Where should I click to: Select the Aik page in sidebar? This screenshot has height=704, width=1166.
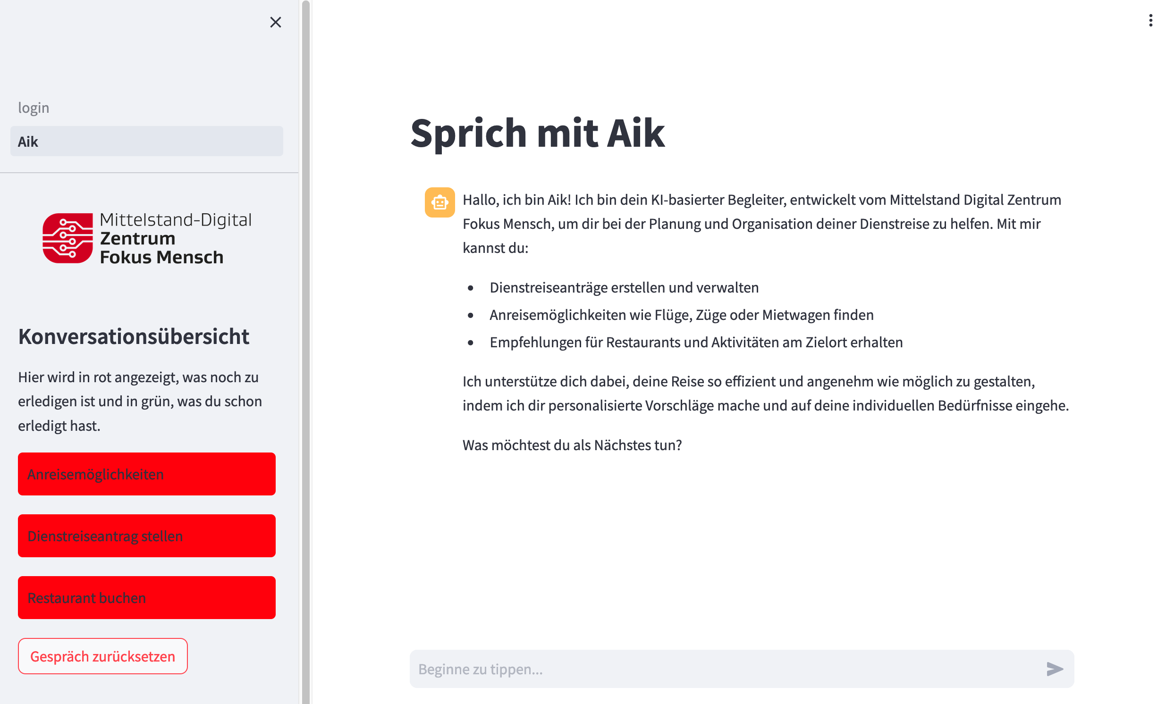147,142
